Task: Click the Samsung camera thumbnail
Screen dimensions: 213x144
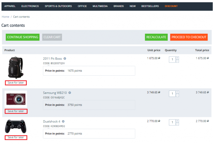Action: 16,99
